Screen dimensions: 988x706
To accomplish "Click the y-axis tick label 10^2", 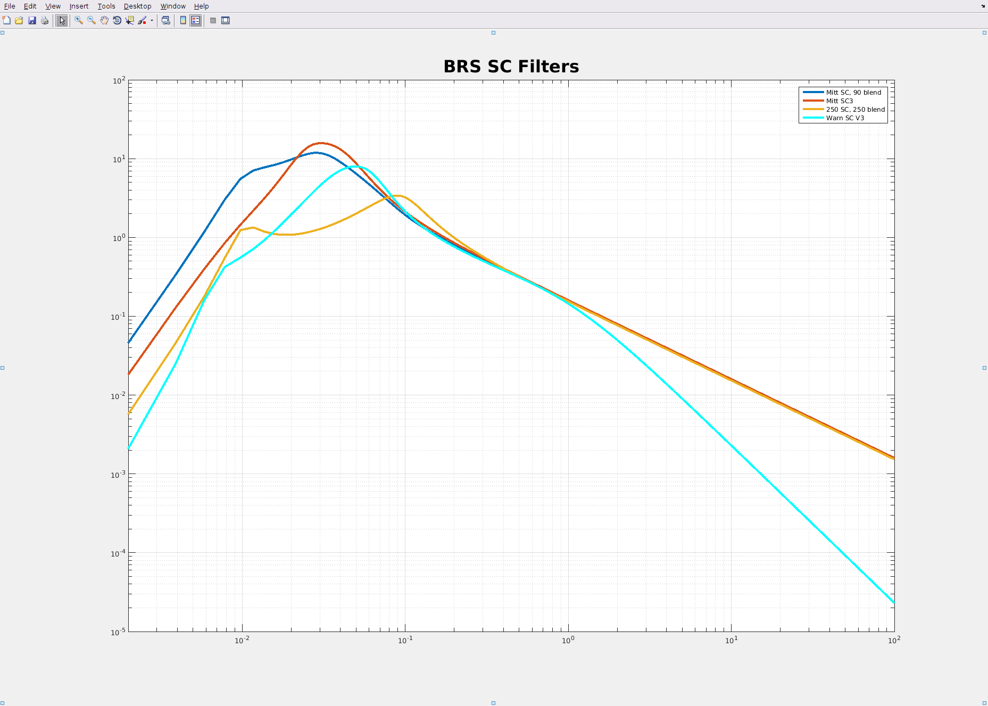I will click(x=119, y=80).
